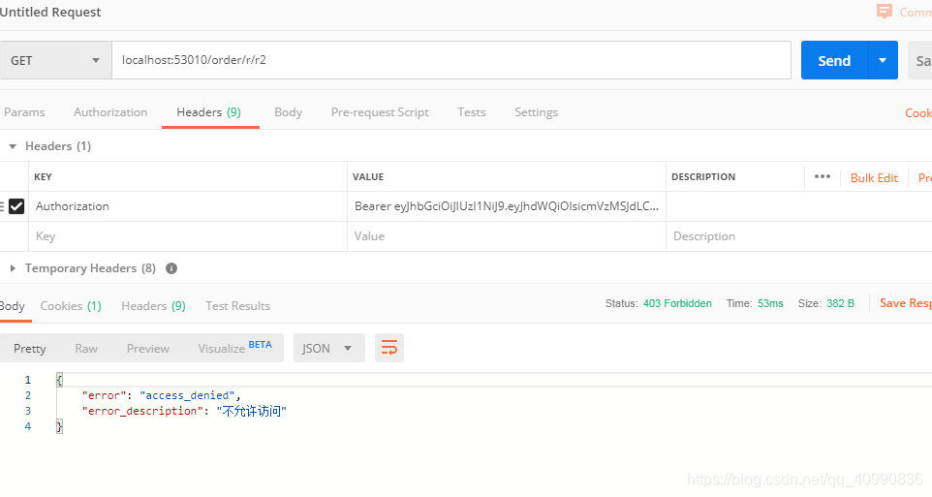Click line number 1 in response gutter
Viewport: 932px width, 497px height.
27,380
